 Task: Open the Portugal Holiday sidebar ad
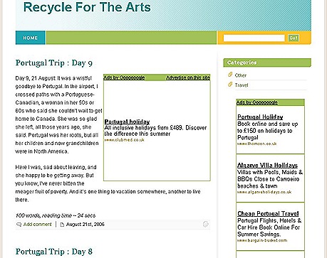(x=260, y=117)
